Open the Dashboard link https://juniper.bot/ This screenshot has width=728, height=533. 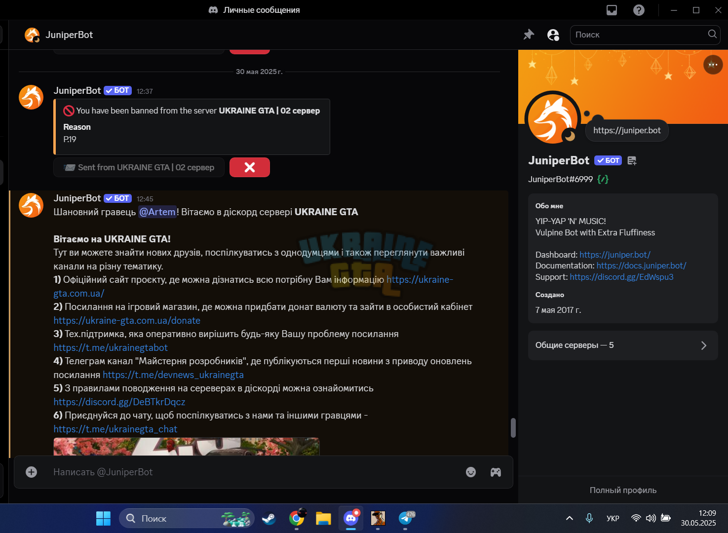615,255
